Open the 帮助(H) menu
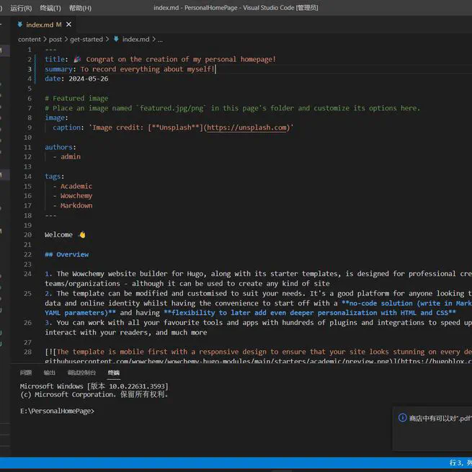Viewport: 472px width, 472px height. 80,8
